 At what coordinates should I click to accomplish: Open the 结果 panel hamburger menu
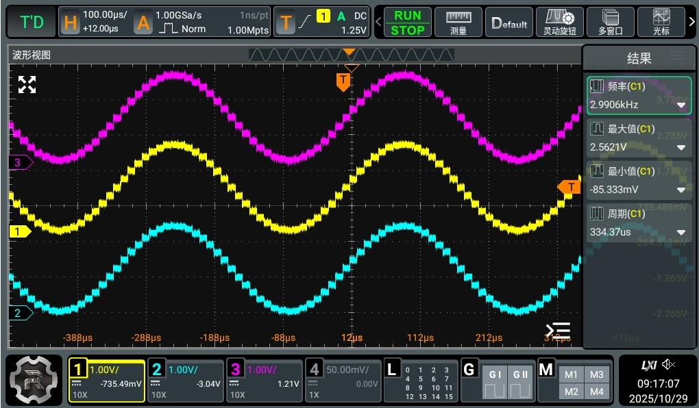coord(677,56)
